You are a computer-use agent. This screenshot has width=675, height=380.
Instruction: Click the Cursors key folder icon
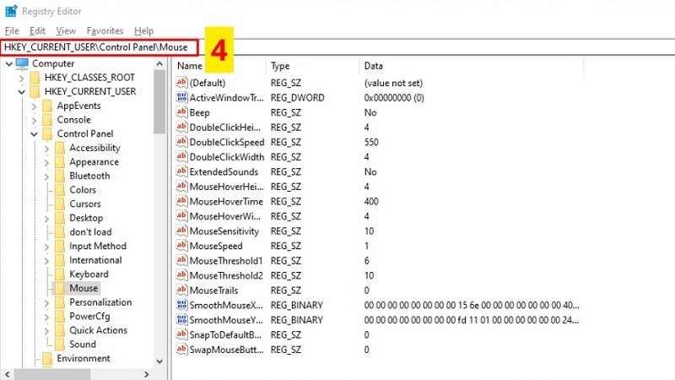pos(60,204)
